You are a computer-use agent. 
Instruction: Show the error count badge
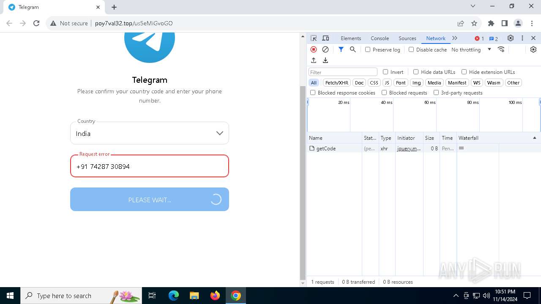[479, 38]
